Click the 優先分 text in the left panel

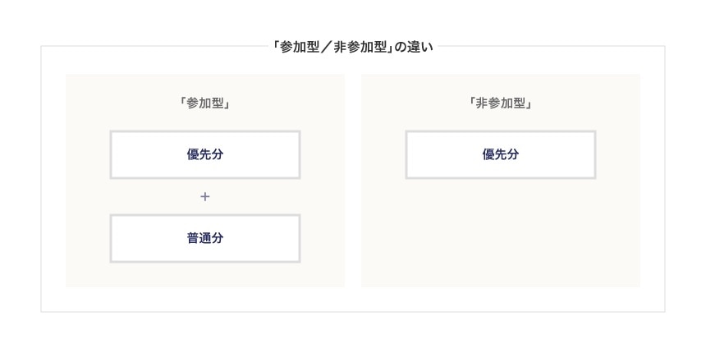pyautogui.click(x=205, y=154)
